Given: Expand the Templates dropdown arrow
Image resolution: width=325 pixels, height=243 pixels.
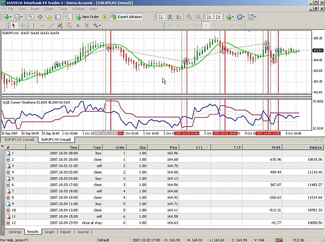Looking at the screenshot, I should click(x=255, y=17).
